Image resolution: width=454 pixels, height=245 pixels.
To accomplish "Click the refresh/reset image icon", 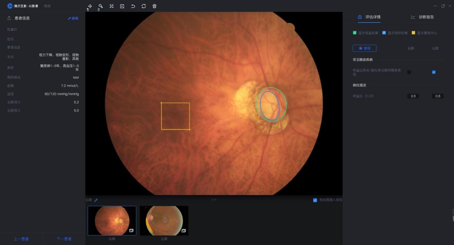I will point(143,6).
